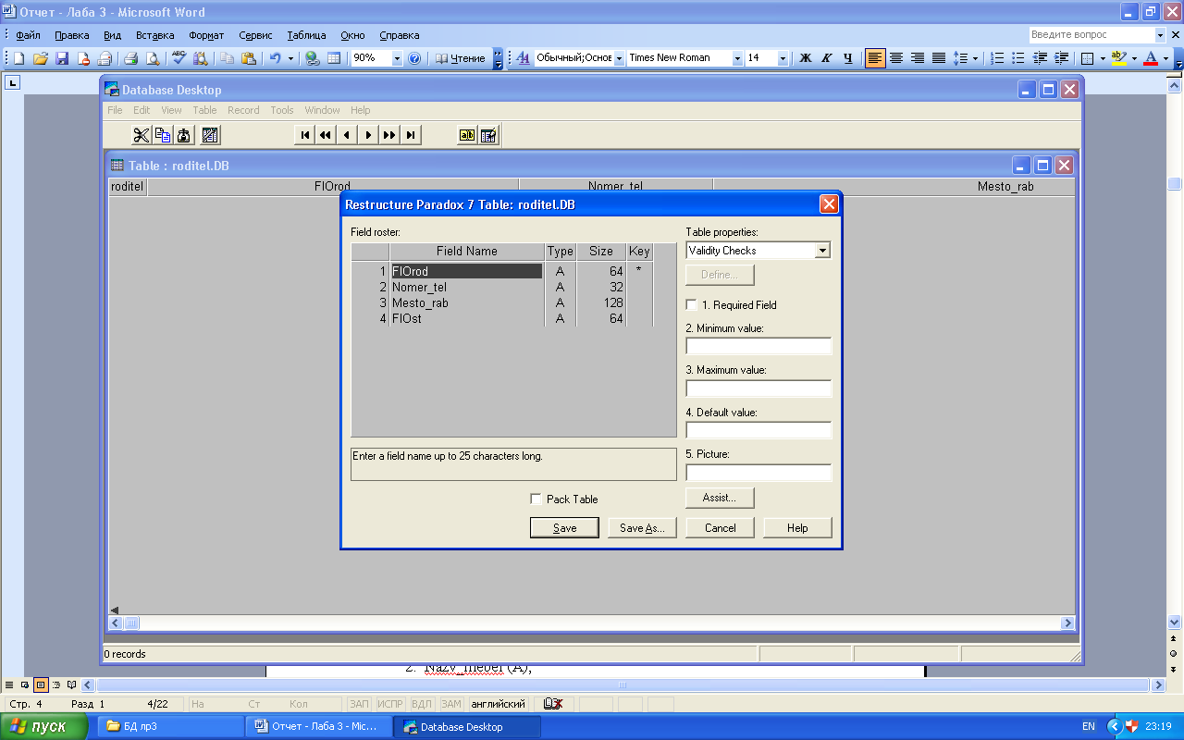Click the Print icon in Word toolbar
The height and width of the screenshot is (740, 1184).
point(130,58)
